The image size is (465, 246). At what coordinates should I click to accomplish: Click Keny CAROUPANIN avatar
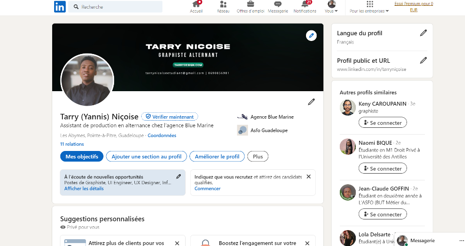pos(348,108)
